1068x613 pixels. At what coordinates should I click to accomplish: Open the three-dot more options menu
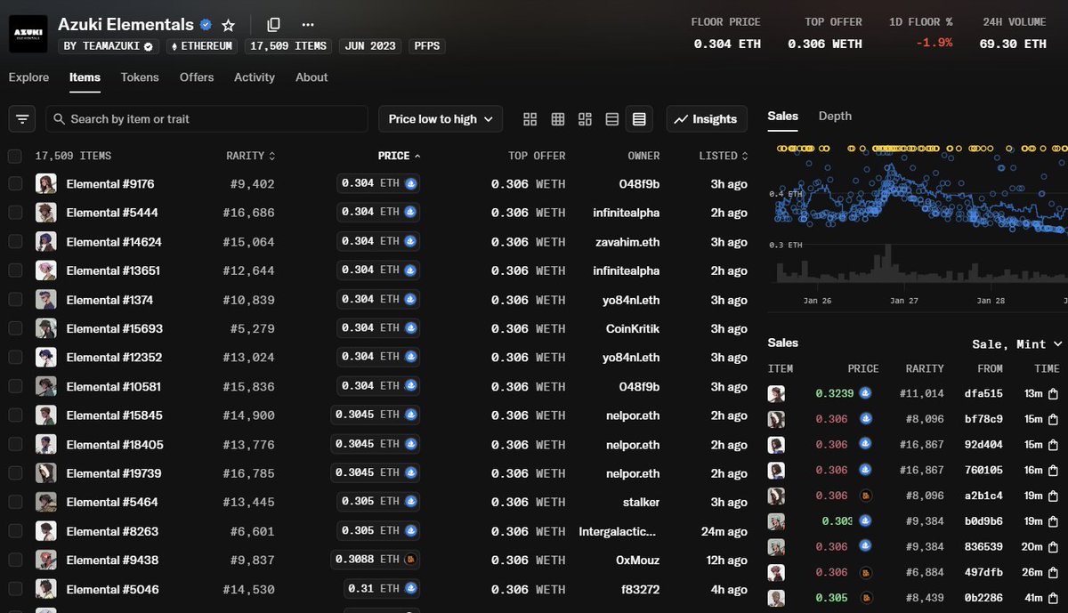point(308,25)
